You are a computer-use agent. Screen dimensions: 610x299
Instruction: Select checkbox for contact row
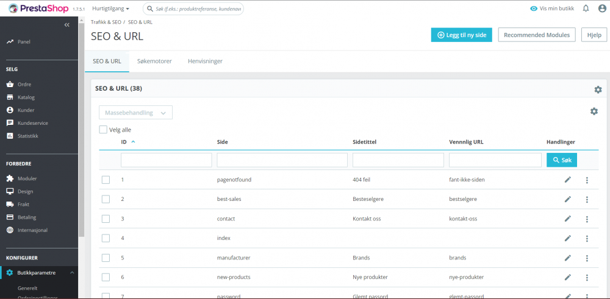point(106,219)
